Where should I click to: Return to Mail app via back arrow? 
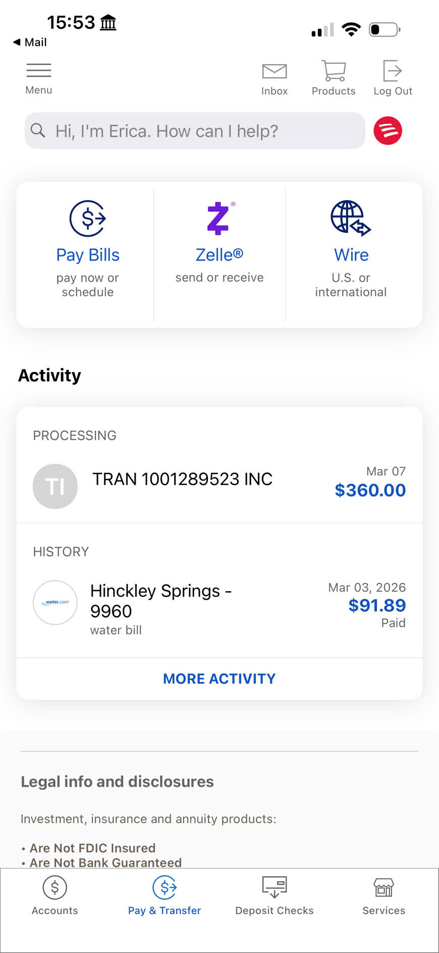(x=29, y=42)
